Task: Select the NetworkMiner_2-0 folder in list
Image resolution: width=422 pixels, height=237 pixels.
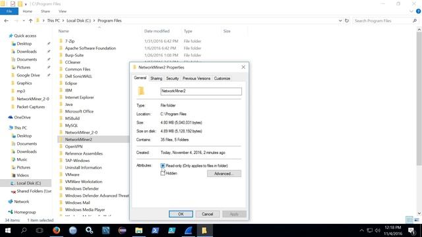Action: pos(81,132)
